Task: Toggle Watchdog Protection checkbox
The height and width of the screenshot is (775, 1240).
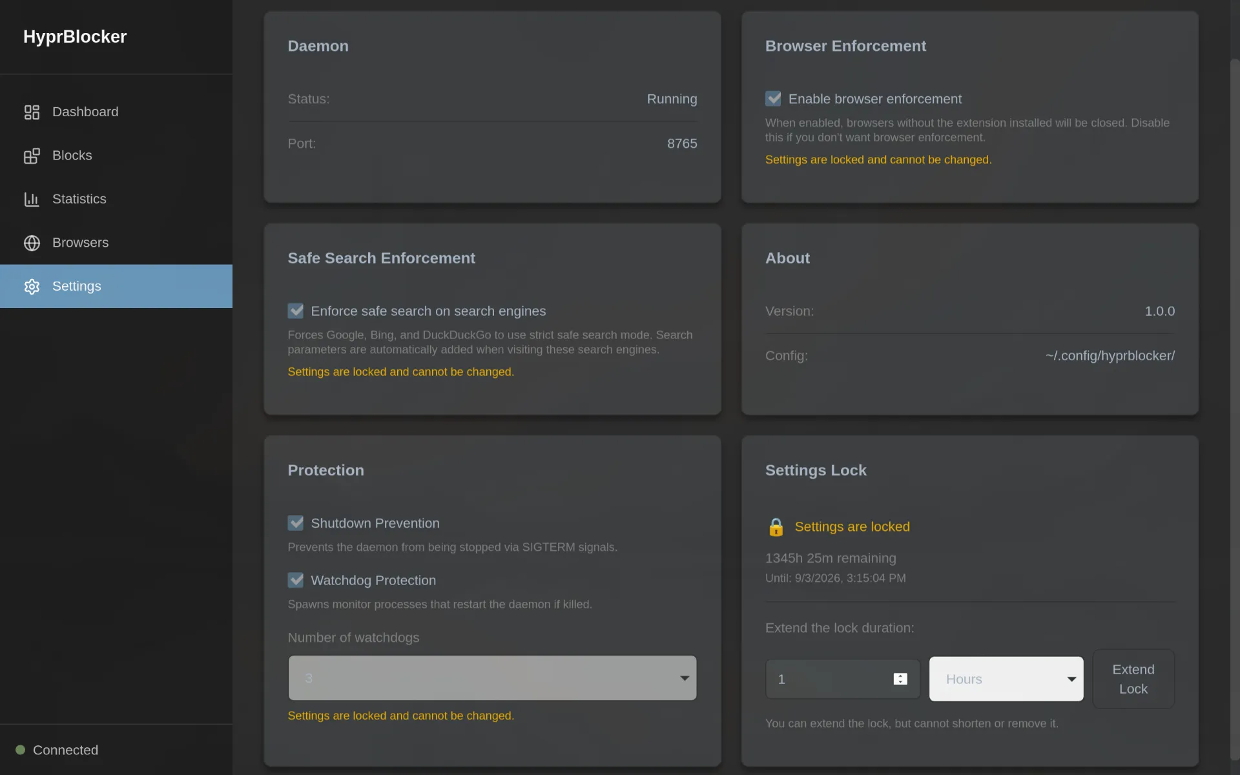Action: pyautogui.click(x=295, y=580)
